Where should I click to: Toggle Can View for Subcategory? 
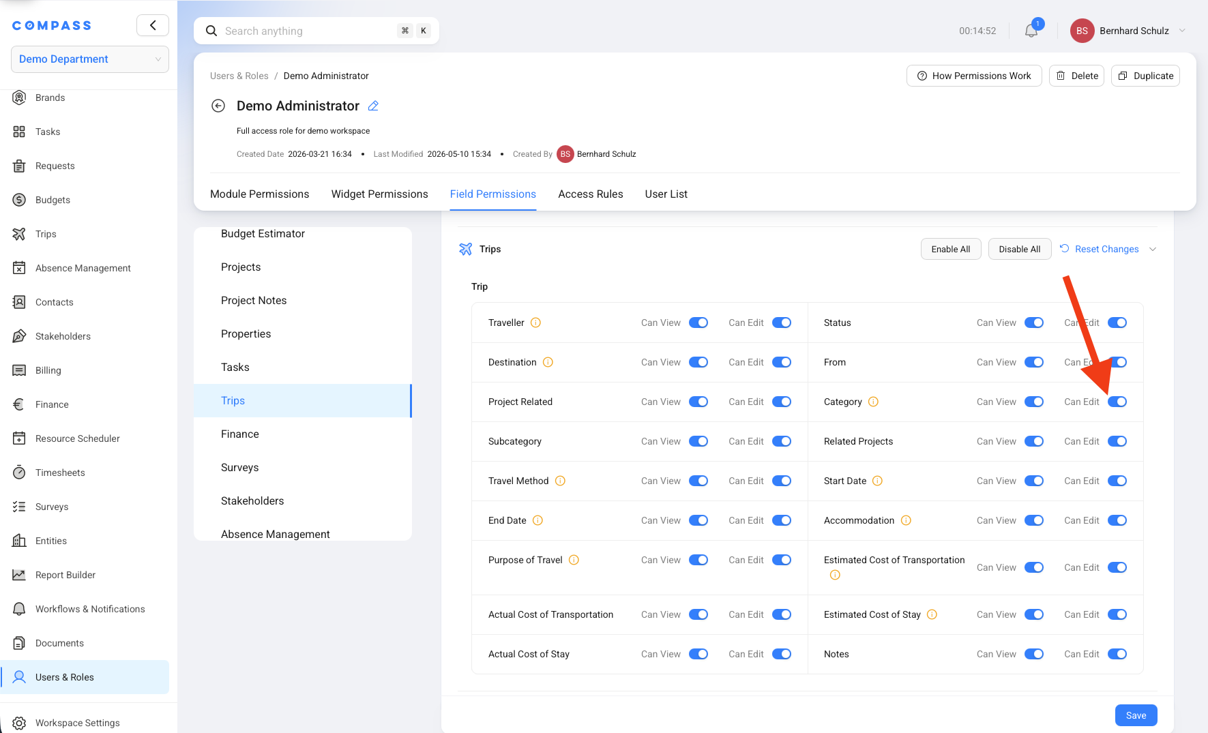pos(698,441)
